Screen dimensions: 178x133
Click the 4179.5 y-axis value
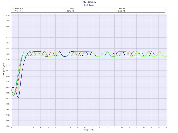click(x=8, y=48)
